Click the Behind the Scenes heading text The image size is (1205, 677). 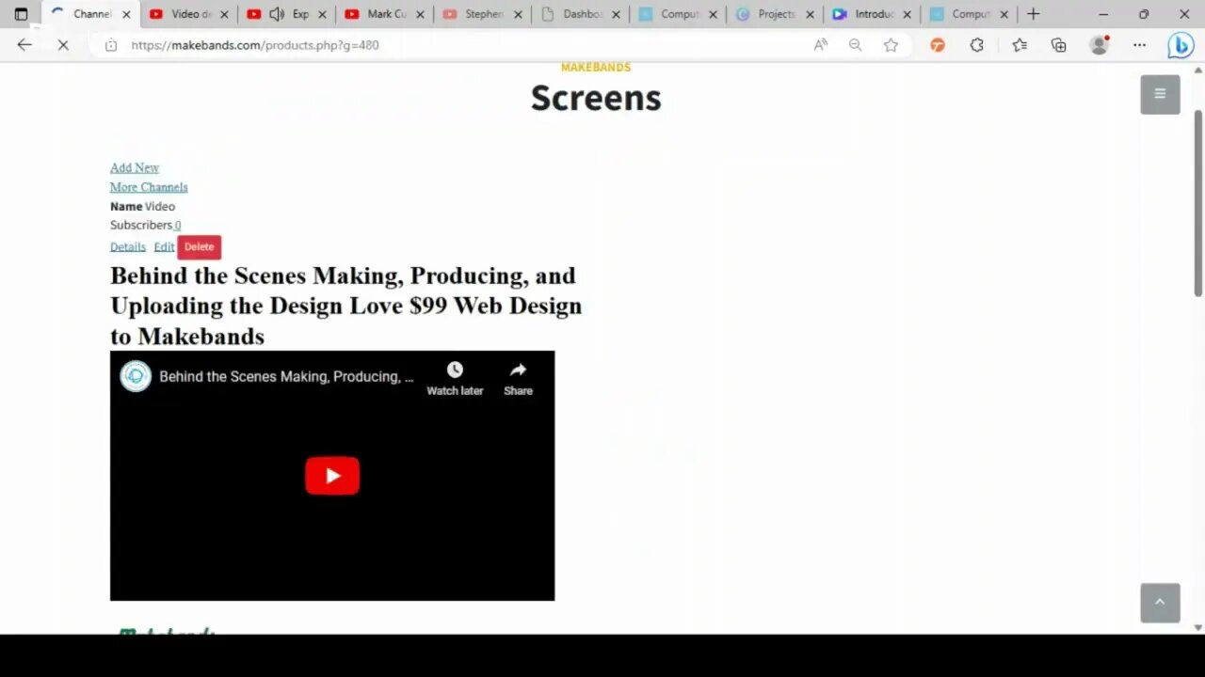click(x=345, y=306)
